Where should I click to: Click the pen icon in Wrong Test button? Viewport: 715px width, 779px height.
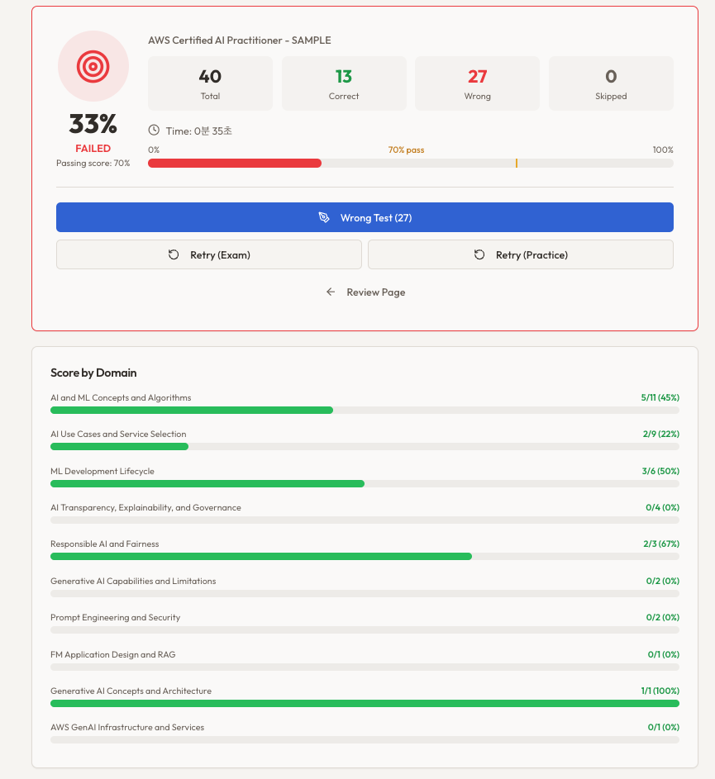[x=324, y=217]
